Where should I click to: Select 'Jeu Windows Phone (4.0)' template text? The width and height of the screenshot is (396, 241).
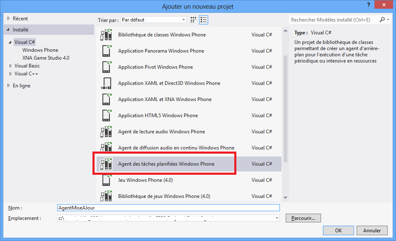pos(146,180)
